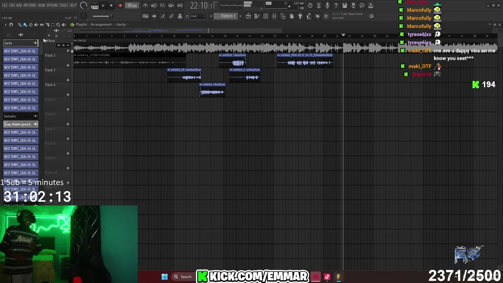The width and height of the screenshot is (503, 283).
Task: Open the Mixer icon
Action: click(x=274, y=16)
